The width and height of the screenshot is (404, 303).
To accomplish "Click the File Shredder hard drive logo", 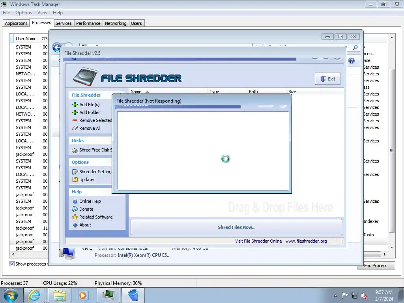I will [x=85, y=77].
